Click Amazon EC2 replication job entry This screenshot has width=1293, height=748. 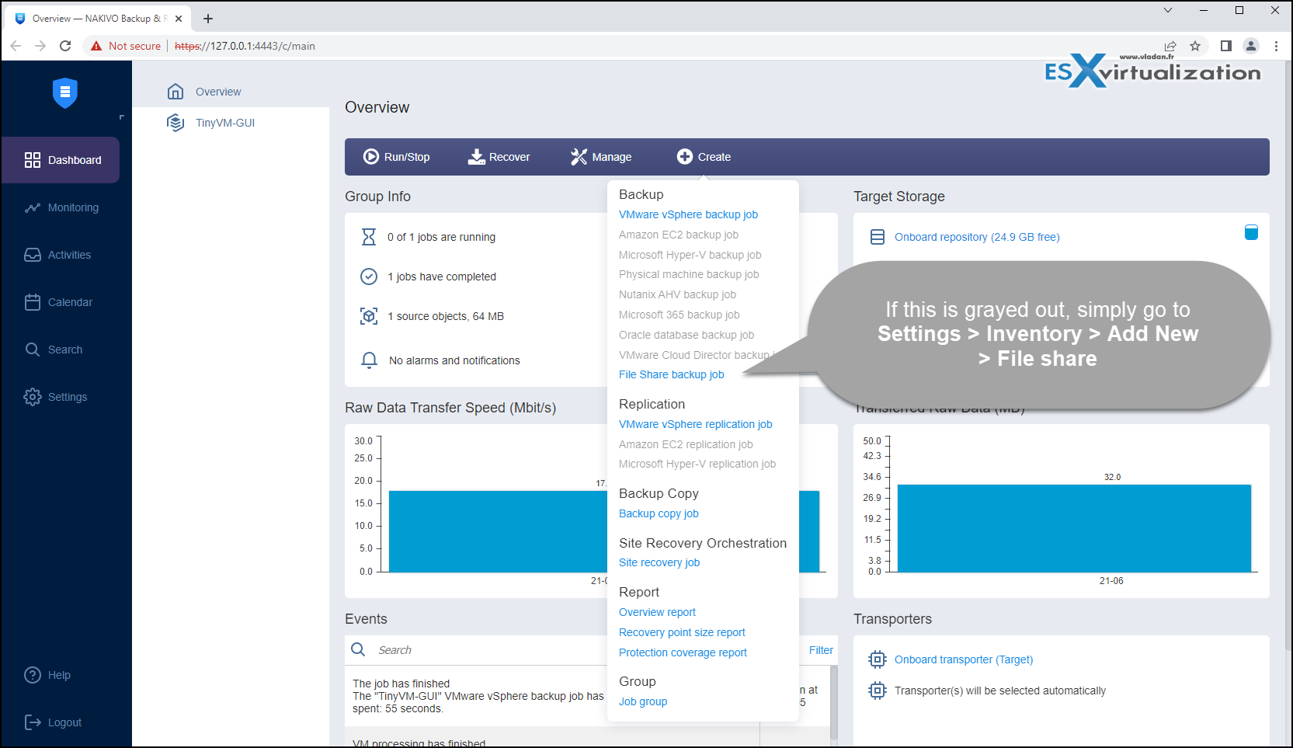point(686,444)
